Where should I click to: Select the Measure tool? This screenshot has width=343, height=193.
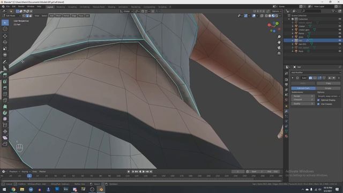pos(5,68)
